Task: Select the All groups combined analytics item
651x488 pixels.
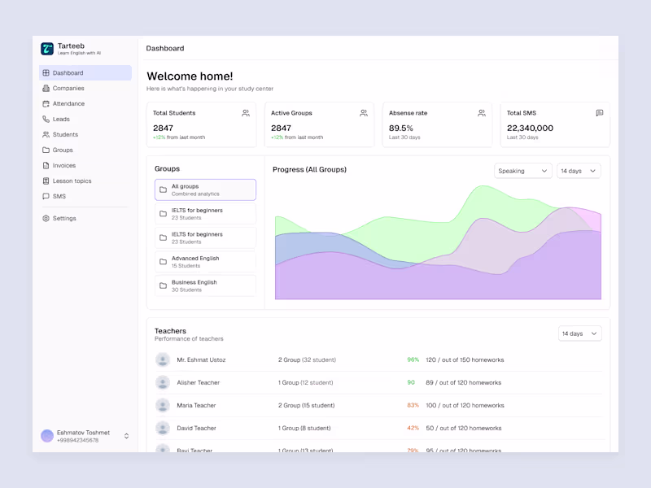Action: (x=206, y=190)
